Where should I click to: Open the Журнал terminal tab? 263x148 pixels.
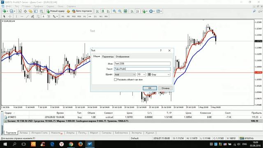point(150,133)
